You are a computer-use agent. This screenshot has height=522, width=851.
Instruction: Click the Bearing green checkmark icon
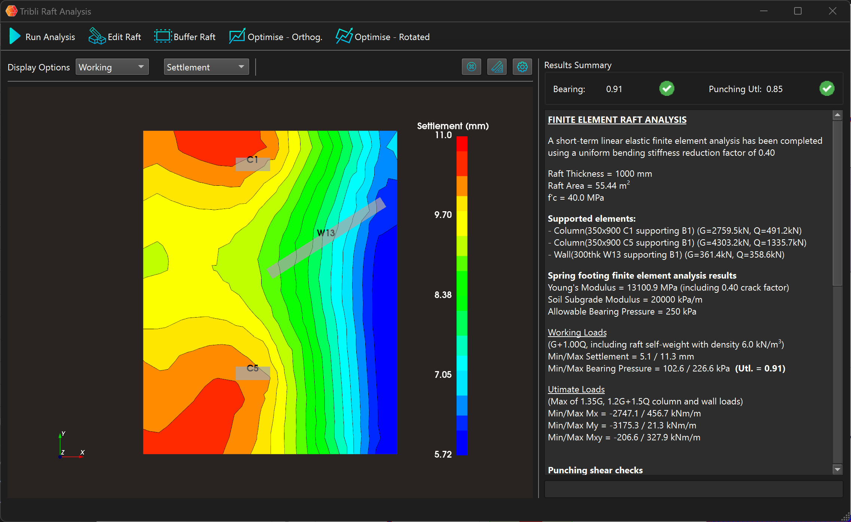point(667,89)
